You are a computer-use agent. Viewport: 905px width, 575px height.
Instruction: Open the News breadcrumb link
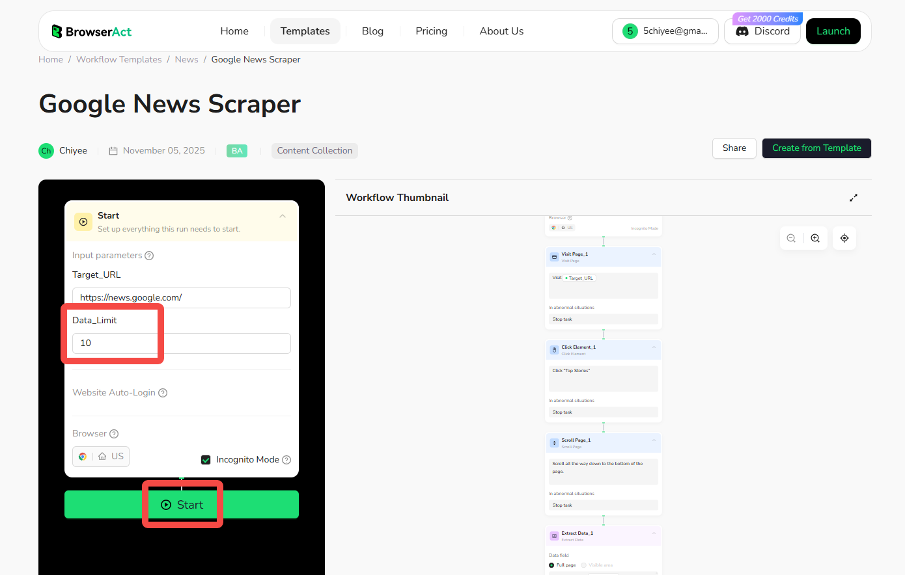point(186,59)
